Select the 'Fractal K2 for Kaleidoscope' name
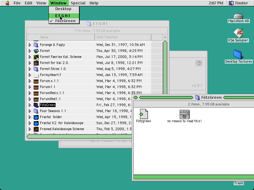Screen dimensions: 254x190 point(62,123)
